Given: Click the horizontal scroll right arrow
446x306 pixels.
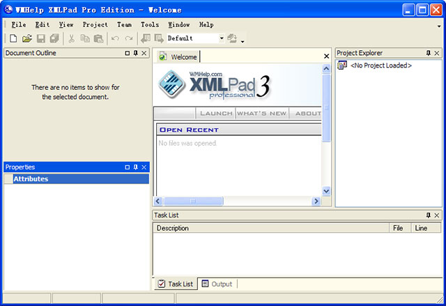Looking at the screenshot, I should click(316, 201).
